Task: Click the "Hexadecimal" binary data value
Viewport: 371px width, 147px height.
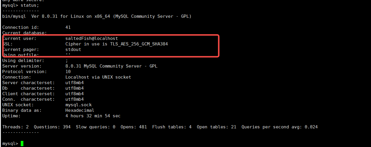Action: coord(80,110)
